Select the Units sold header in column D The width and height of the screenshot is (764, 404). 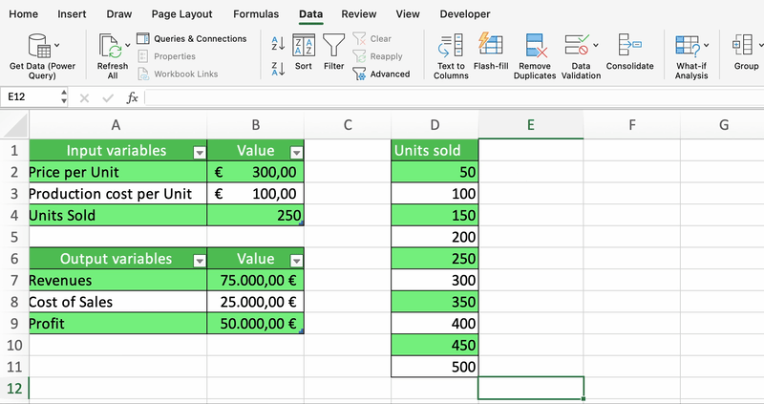[x=435, y=151]
